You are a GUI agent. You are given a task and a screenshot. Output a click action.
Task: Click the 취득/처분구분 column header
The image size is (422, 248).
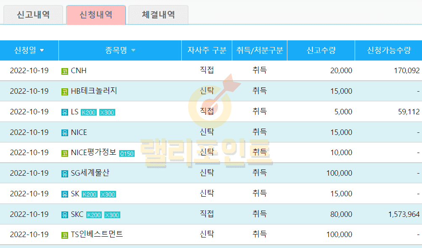coord(260,50)
